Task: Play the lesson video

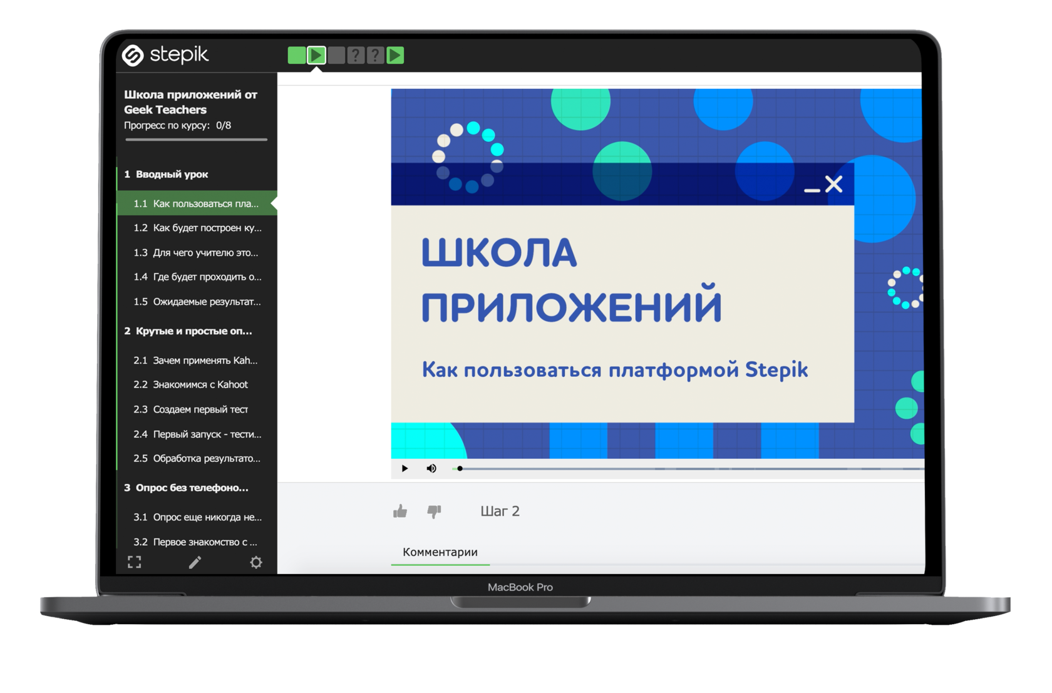Action: [405, 468]
